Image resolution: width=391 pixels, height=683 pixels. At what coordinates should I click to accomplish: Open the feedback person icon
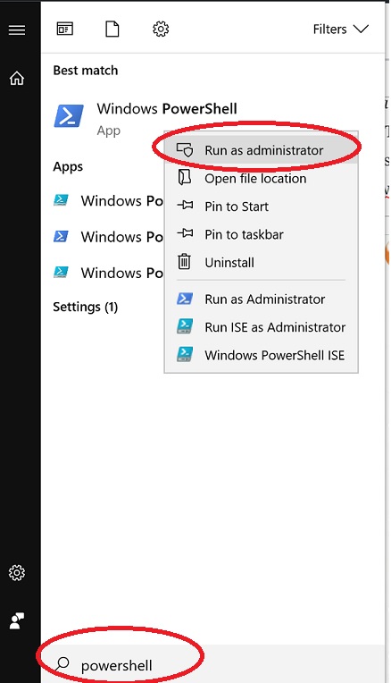pos(17,620)
